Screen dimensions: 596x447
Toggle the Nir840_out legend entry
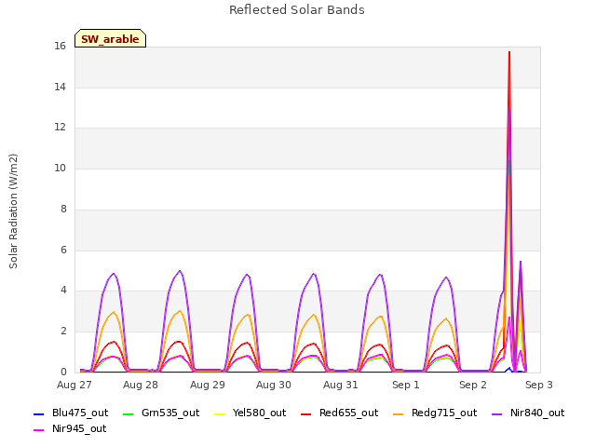[x=528, y=413]
